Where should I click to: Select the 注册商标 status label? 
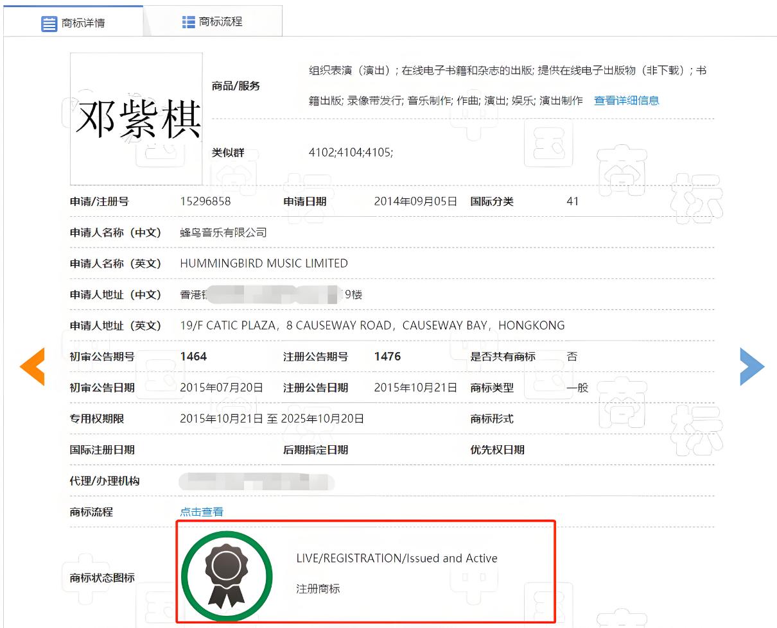pyautogui.click(x=318, y=588)
